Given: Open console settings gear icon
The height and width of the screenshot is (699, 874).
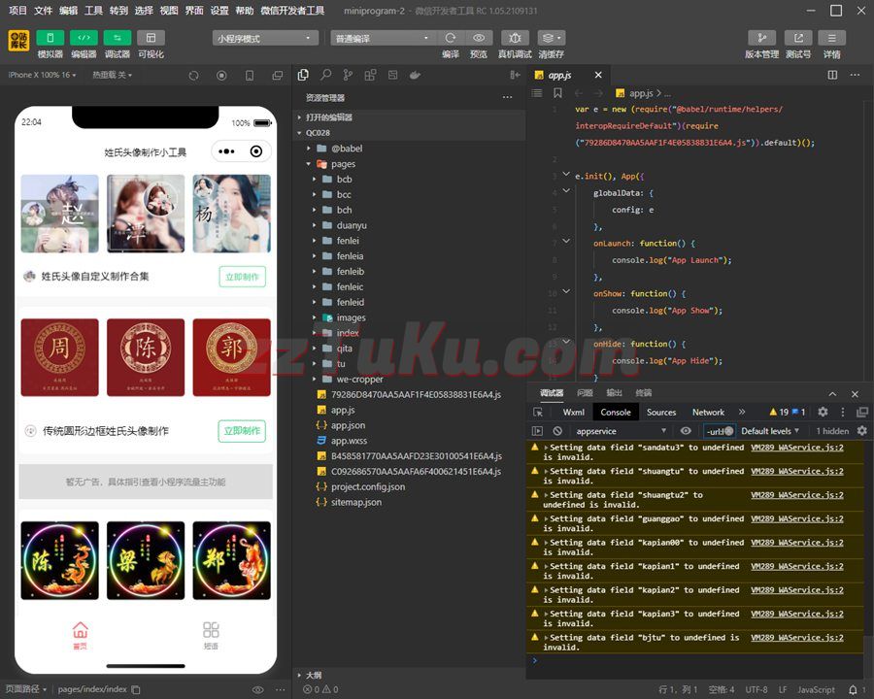Looking at the screenshot, I should [861, 431].
